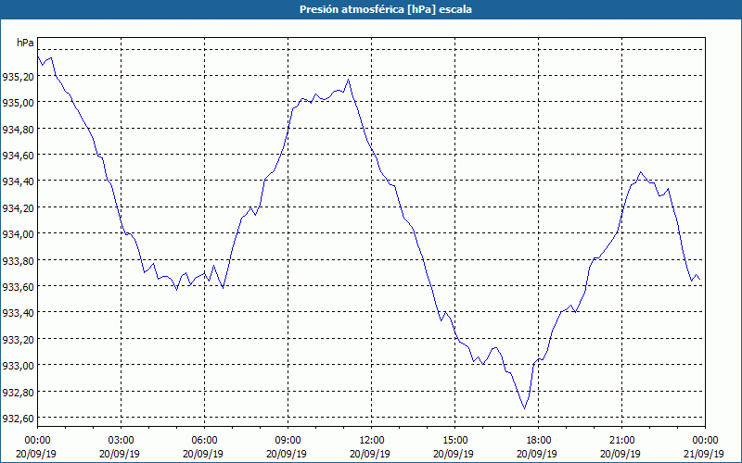742x463 pixels.
Task: Click the 09:00 time axis label
Action: 288,441
